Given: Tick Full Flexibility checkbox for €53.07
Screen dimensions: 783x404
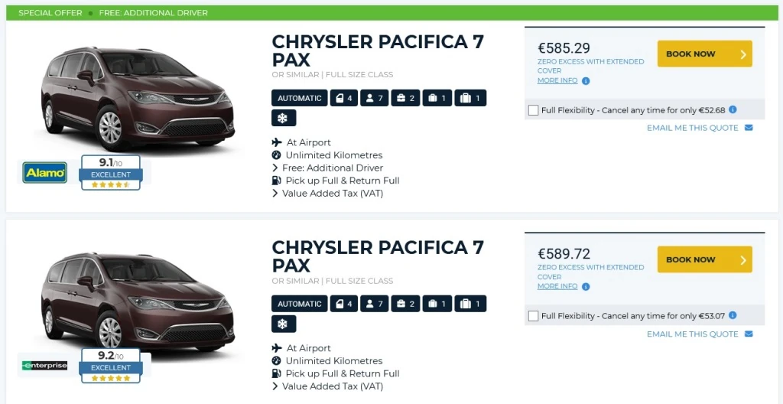Looking at the screenshot, I should click(533, 316).
